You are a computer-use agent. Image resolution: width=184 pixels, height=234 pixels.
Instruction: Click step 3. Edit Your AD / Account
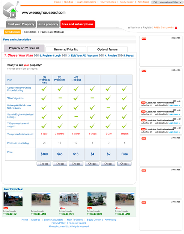pyautogui.click(x=83, y=55)
